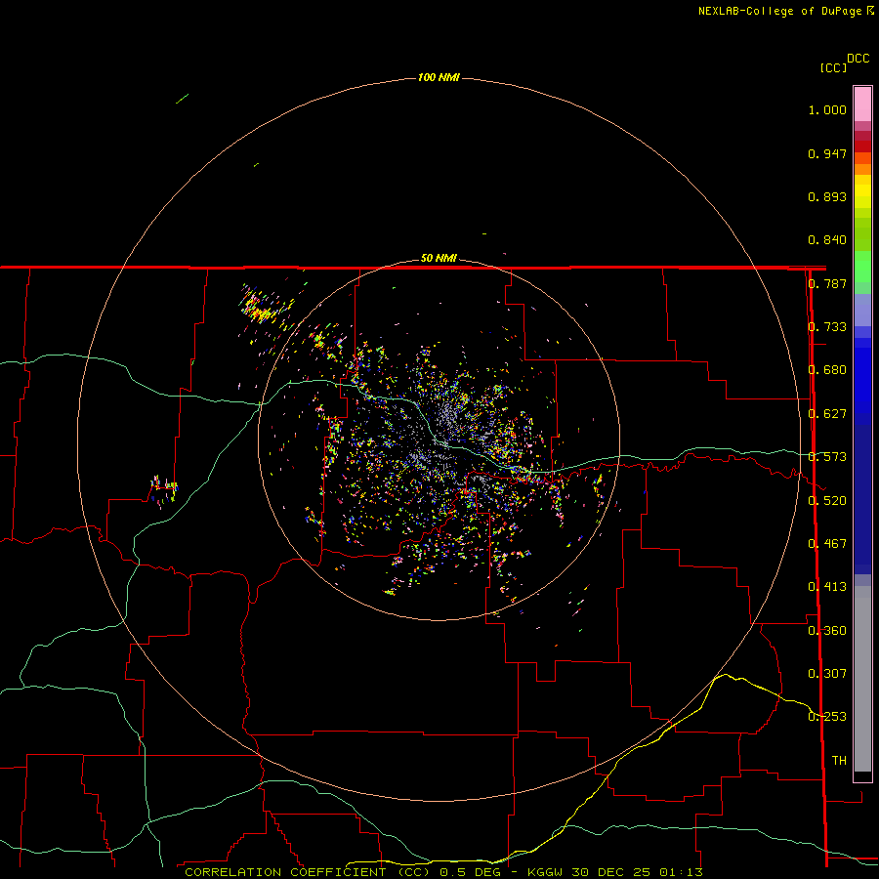Click the 0.787 scale value
The height and width of the screenshot is (879, 879).
[x=827, y=283]
